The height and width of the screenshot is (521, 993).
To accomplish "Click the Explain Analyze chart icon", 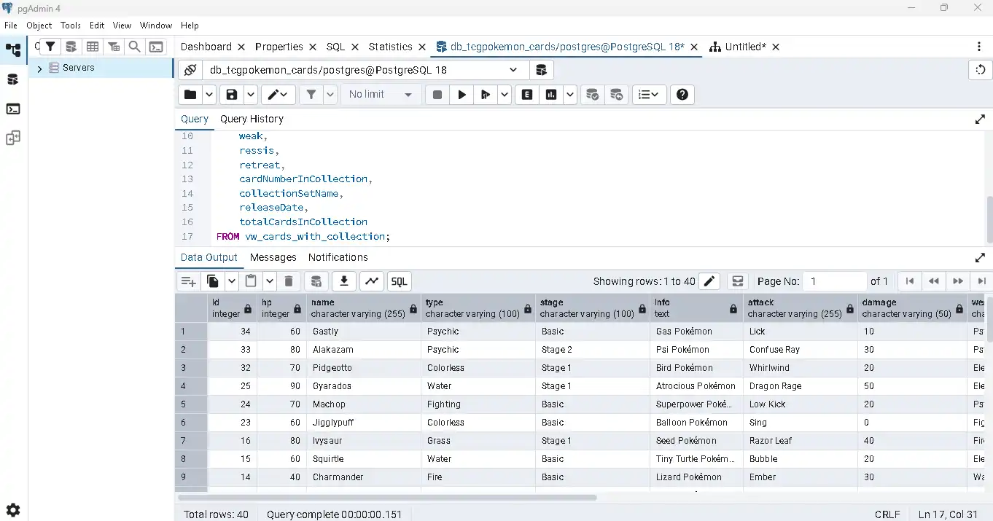I will pyautogui.click(x=551, y=95).
